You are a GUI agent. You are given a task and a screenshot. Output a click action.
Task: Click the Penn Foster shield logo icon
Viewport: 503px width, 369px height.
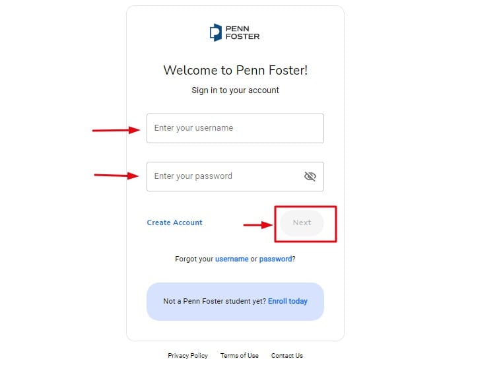pyautogui.click(x=215, y=32)
